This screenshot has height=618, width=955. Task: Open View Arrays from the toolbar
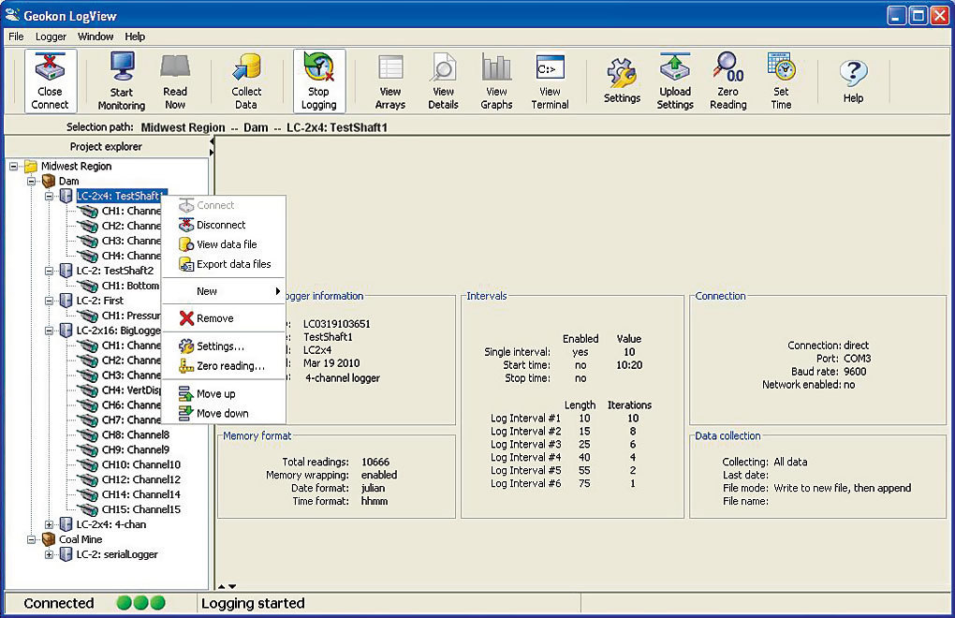pyautogui.click(x=389, y=81)
